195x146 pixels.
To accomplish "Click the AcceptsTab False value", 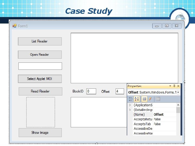I will point(165,124).
